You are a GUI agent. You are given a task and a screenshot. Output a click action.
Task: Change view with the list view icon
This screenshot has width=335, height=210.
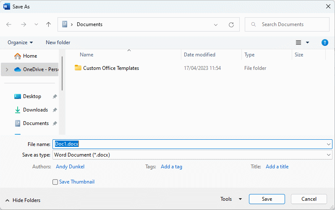[298, 43]
